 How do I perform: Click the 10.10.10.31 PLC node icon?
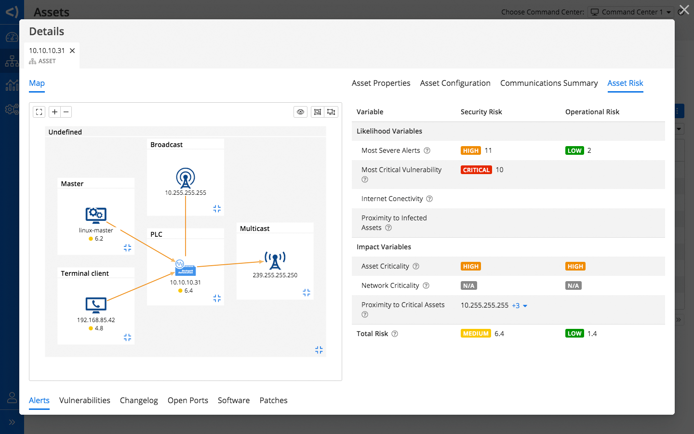tap(185, 267)
